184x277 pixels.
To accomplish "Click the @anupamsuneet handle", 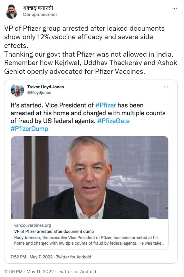I will click(40, 15).
